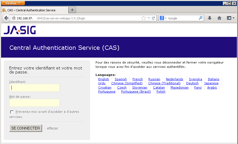Open the downloads arrow icon
This screenshot has height=144, width=238.
click(x=210, y=18)
